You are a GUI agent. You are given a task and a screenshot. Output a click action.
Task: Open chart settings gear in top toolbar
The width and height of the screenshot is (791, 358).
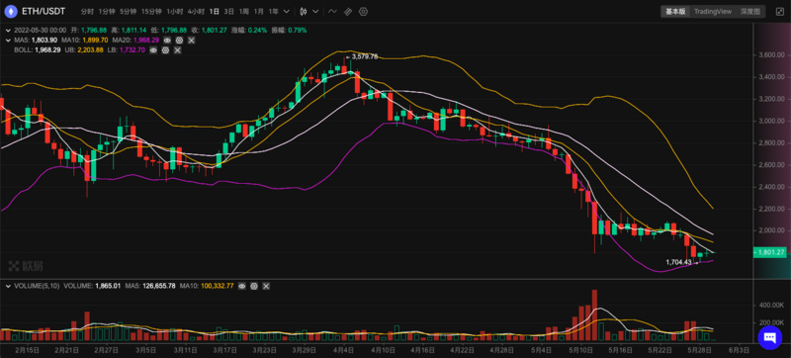tap(363, 11)
